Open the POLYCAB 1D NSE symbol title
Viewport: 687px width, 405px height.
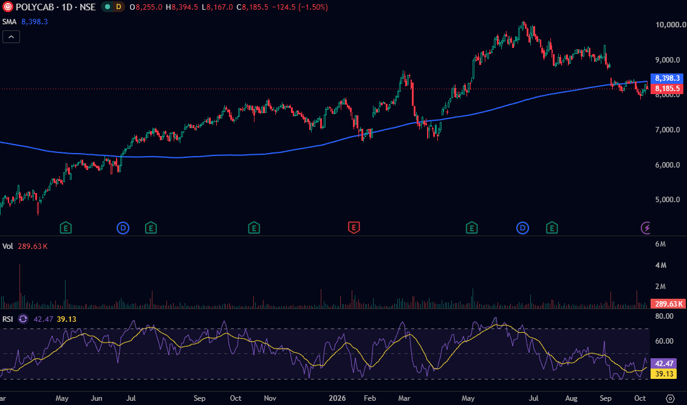(x=56, y=7)
